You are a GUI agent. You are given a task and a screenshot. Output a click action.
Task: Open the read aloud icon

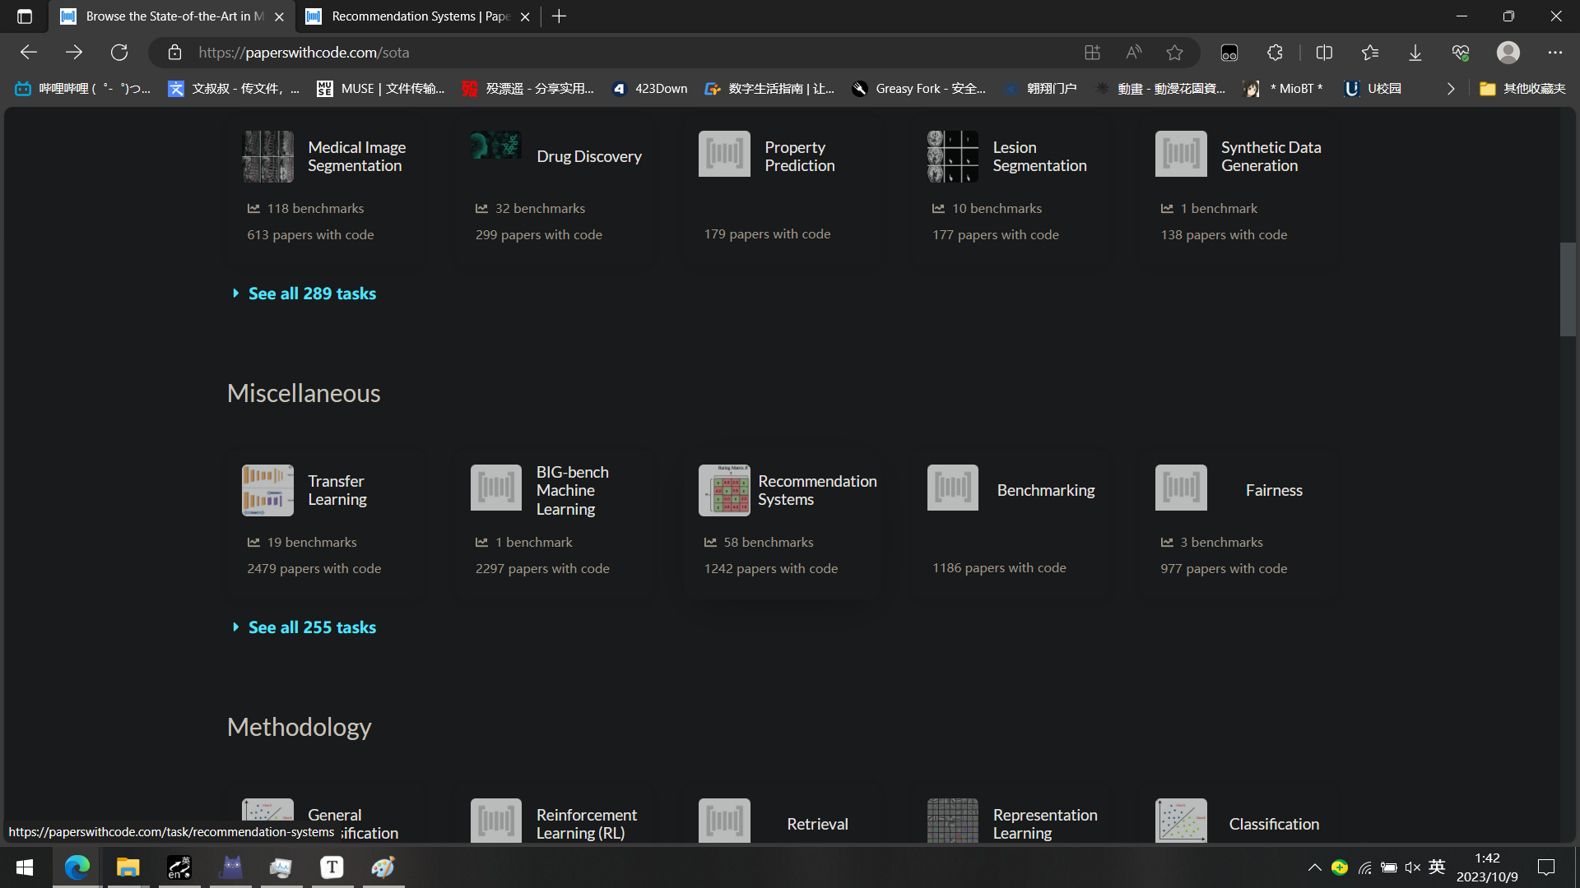click(x=1134, y=53)
